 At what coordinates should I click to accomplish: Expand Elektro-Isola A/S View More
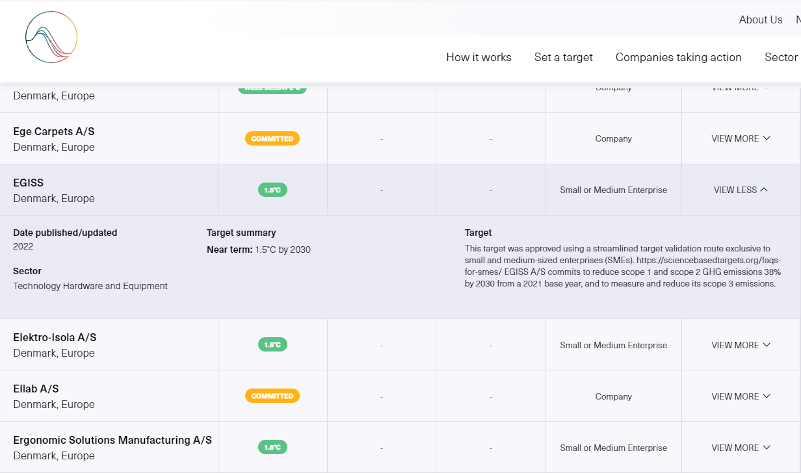(741, 345)
